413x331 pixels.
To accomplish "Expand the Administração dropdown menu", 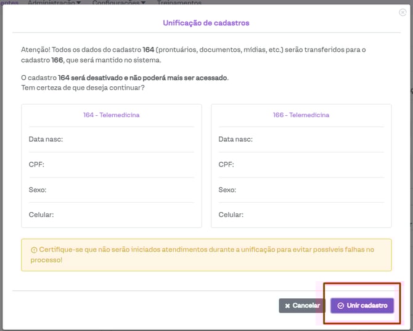I will (x=55, y=3).
